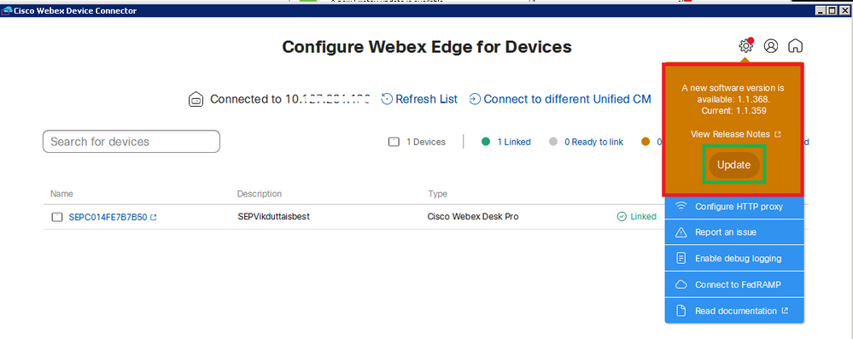The image size is (853, 339).
Task: Open the settings gear icon
Action: (x=745, y=46)
